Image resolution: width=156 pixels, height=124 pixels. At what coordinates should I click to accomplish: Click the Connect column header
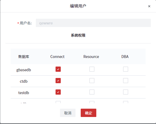coord(57,57)
